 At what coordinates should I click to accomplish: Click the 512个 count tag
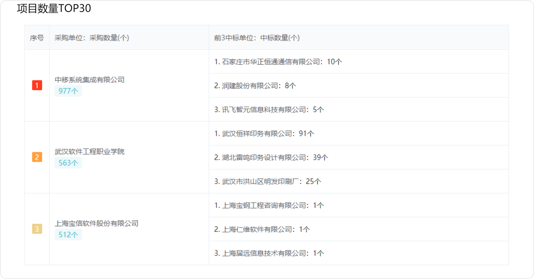pyautogui.click(x=68, y=235)
